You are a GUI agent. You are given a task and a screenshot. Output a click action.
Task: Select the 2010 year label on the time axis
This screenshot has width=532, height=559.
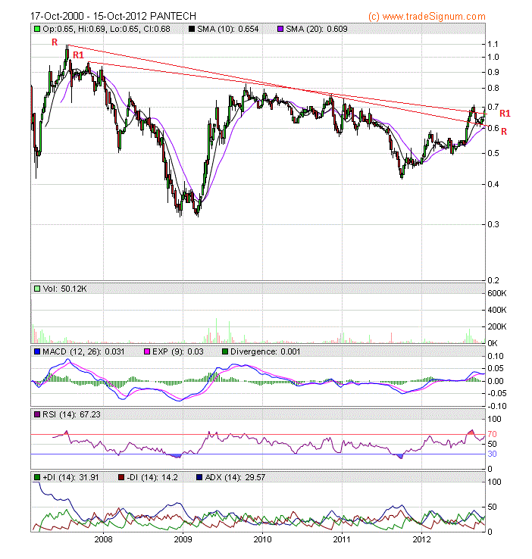coord(262,539)
